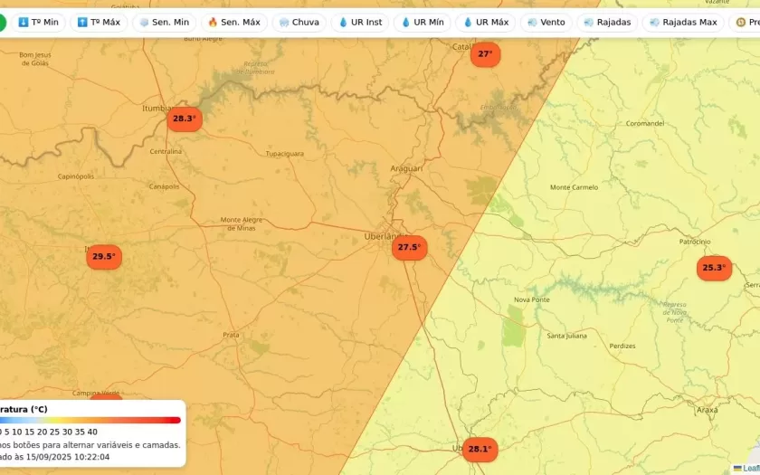Image resolution: width=760 pixels, height=475 pixels.
Task: Click the green circle button at top-left
Action: click(1, 22)
